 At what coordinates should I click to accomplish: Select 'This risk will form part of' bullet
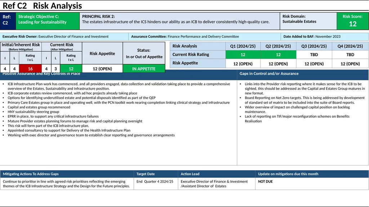point(48,126)
